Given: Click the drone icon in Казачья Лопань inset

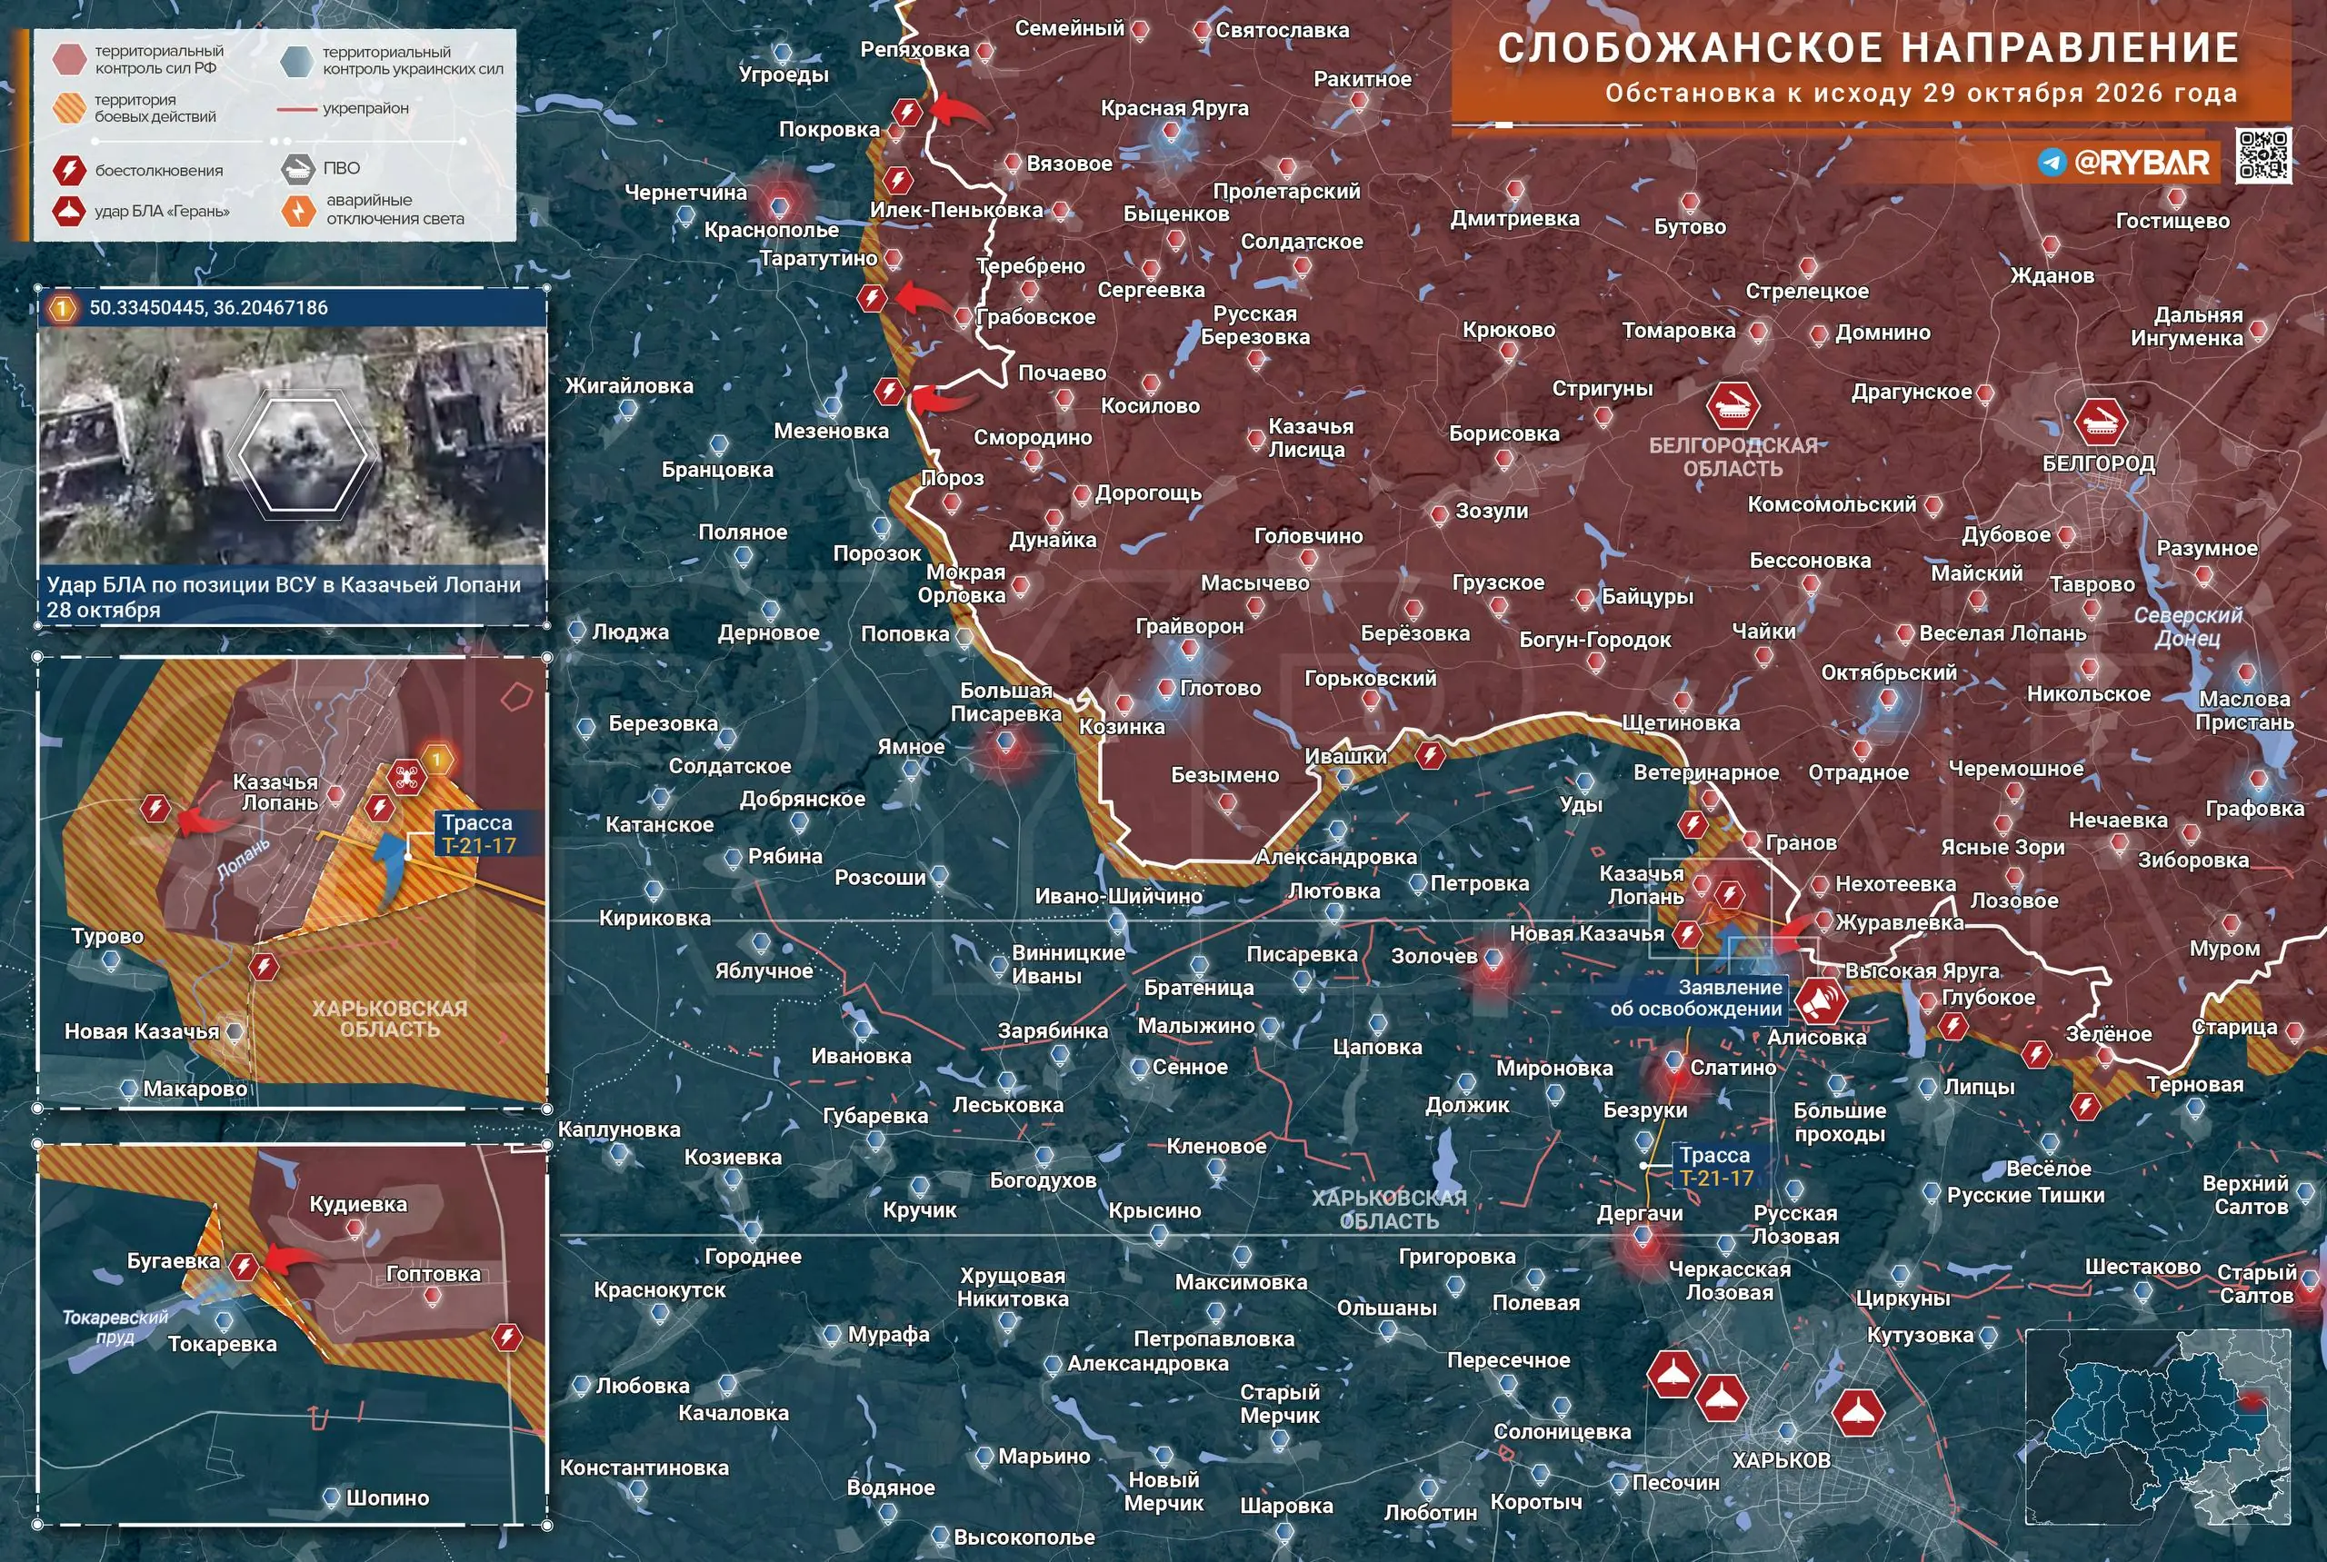Looking at the screenshot, I should tap(404, 777).
